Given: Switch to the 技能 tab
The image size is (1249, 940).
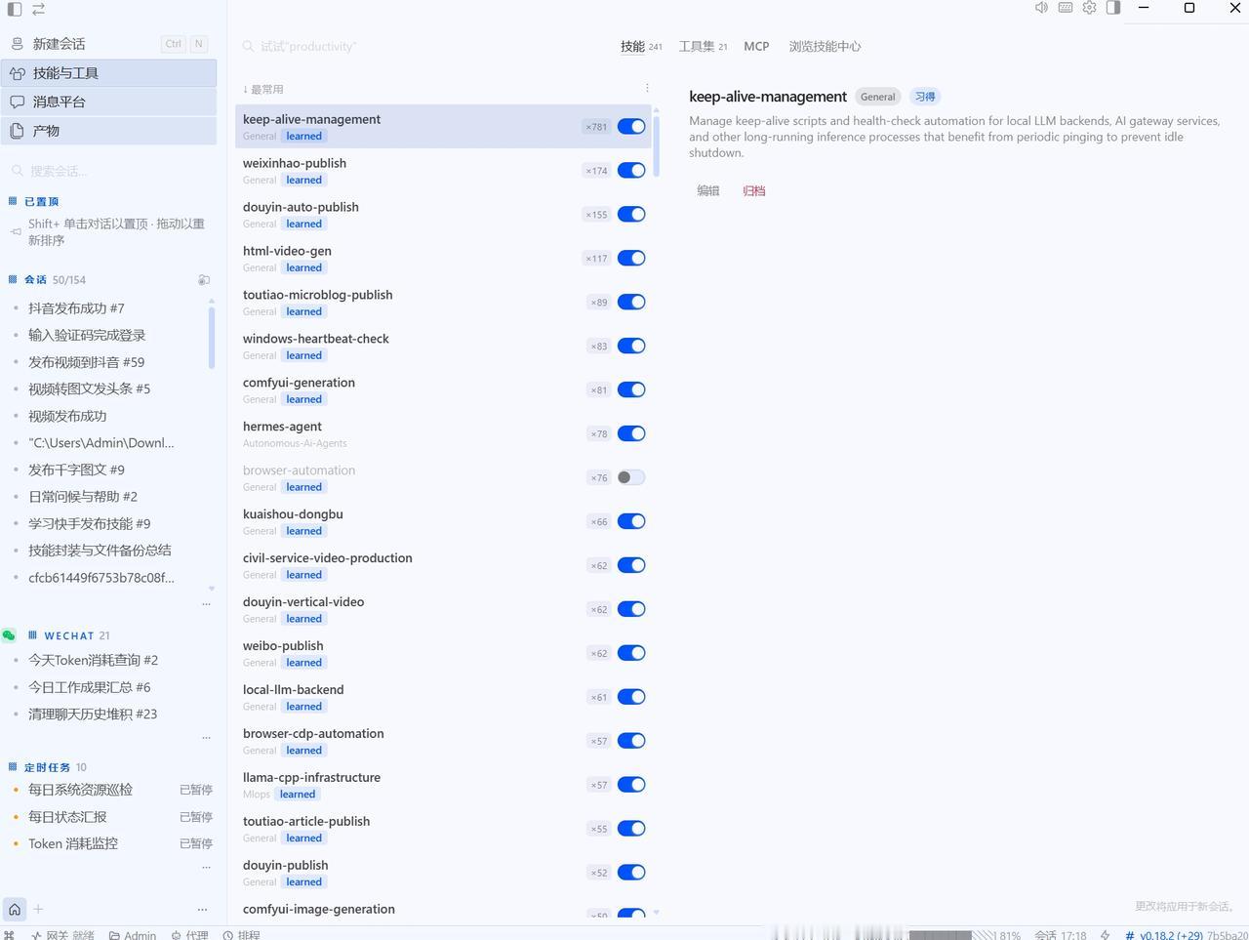Looking at the screenshot, I should (641, 46).
